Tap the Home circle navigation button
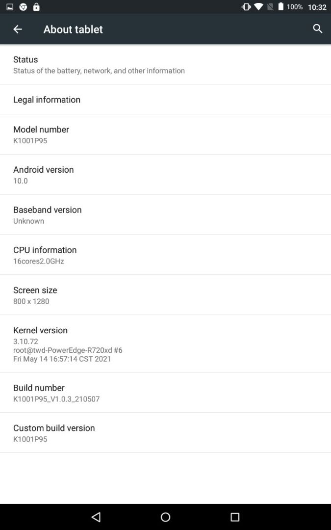This screenshot has width=331, height=530. [x=166, y=517]
